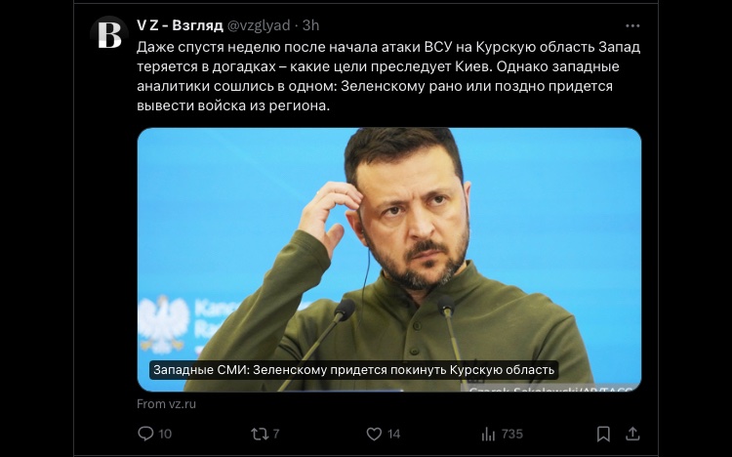732x457 pixels.
Task: Open the tweet by clicking its text body
Action: click(x=388, y=76)
